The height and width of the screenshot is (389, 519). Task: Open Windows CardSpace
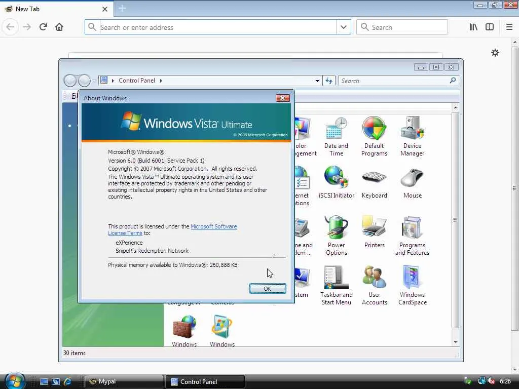(412, 285)
